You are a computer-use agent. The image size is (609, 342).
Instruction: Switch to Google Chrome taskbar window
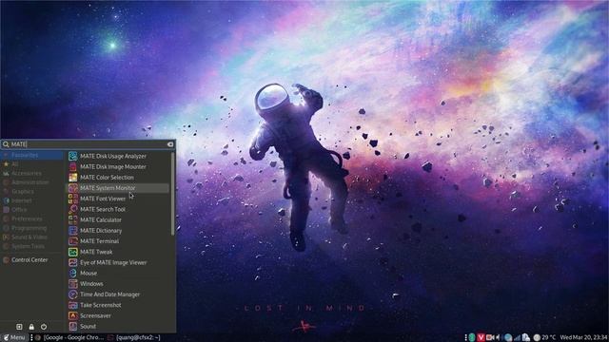(x=69, y=338)
